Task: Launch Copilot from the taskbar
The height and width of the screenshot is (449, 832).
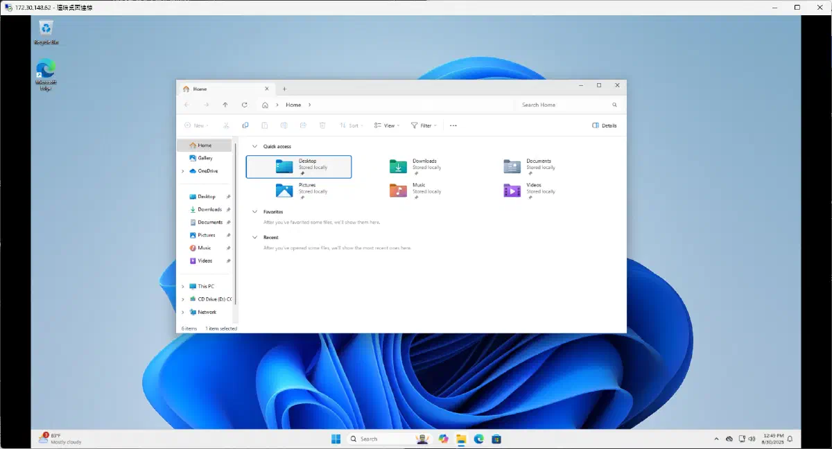Action: pos(443,438)
